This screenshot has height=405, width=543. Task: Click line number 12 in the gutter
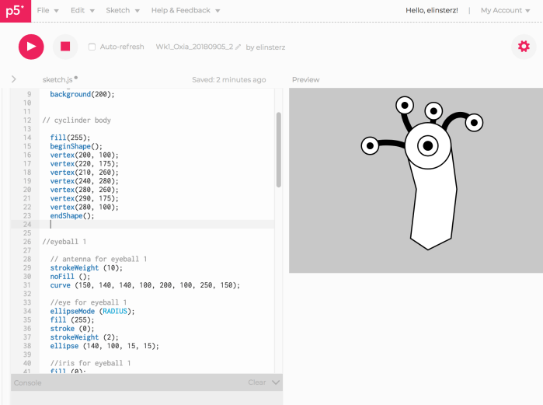(27, 120)
